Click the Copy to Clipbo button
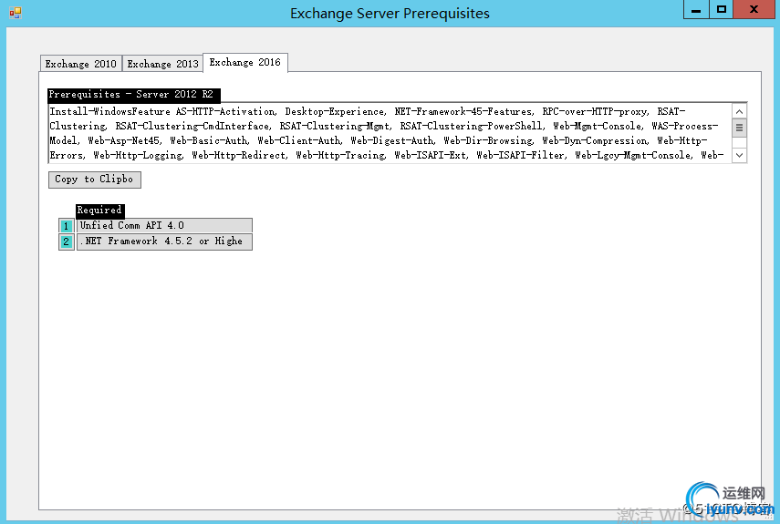 [x=95, y=180]
